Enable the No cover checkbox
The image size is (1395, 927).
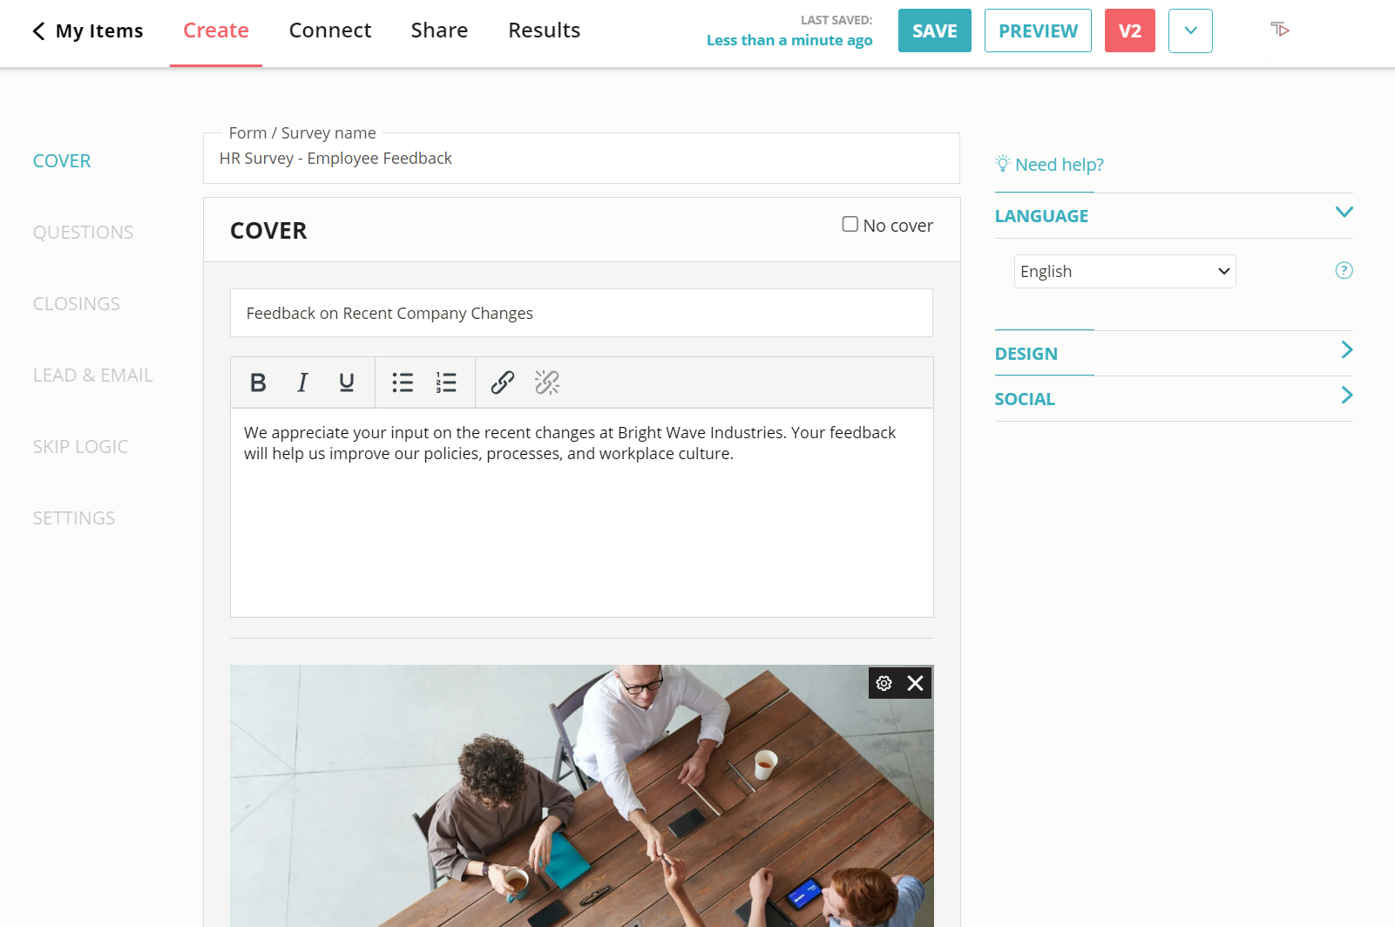tap(850, 224)
